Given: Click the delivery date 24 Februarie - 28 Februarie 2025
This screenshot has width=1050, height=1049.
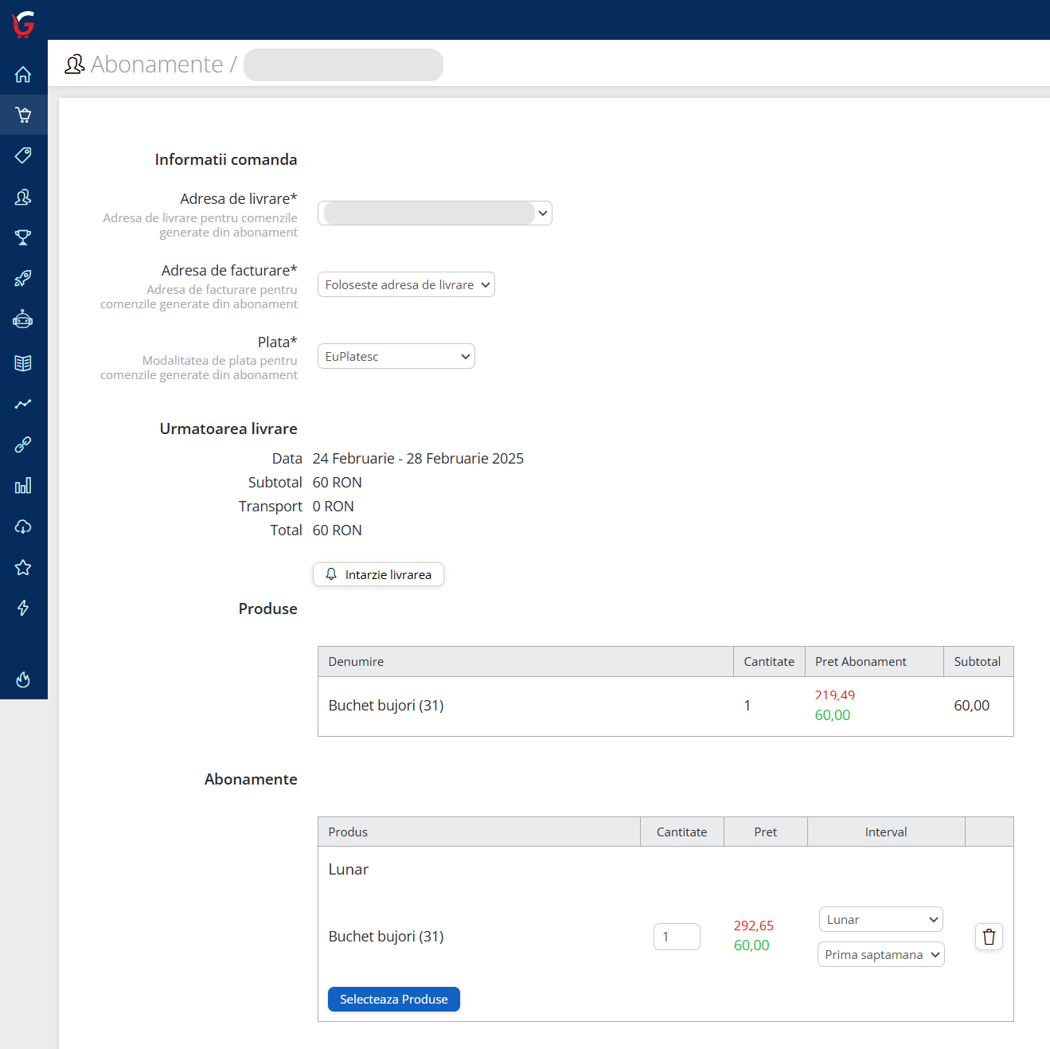Looking at the screenshot, I should point(418,459).
